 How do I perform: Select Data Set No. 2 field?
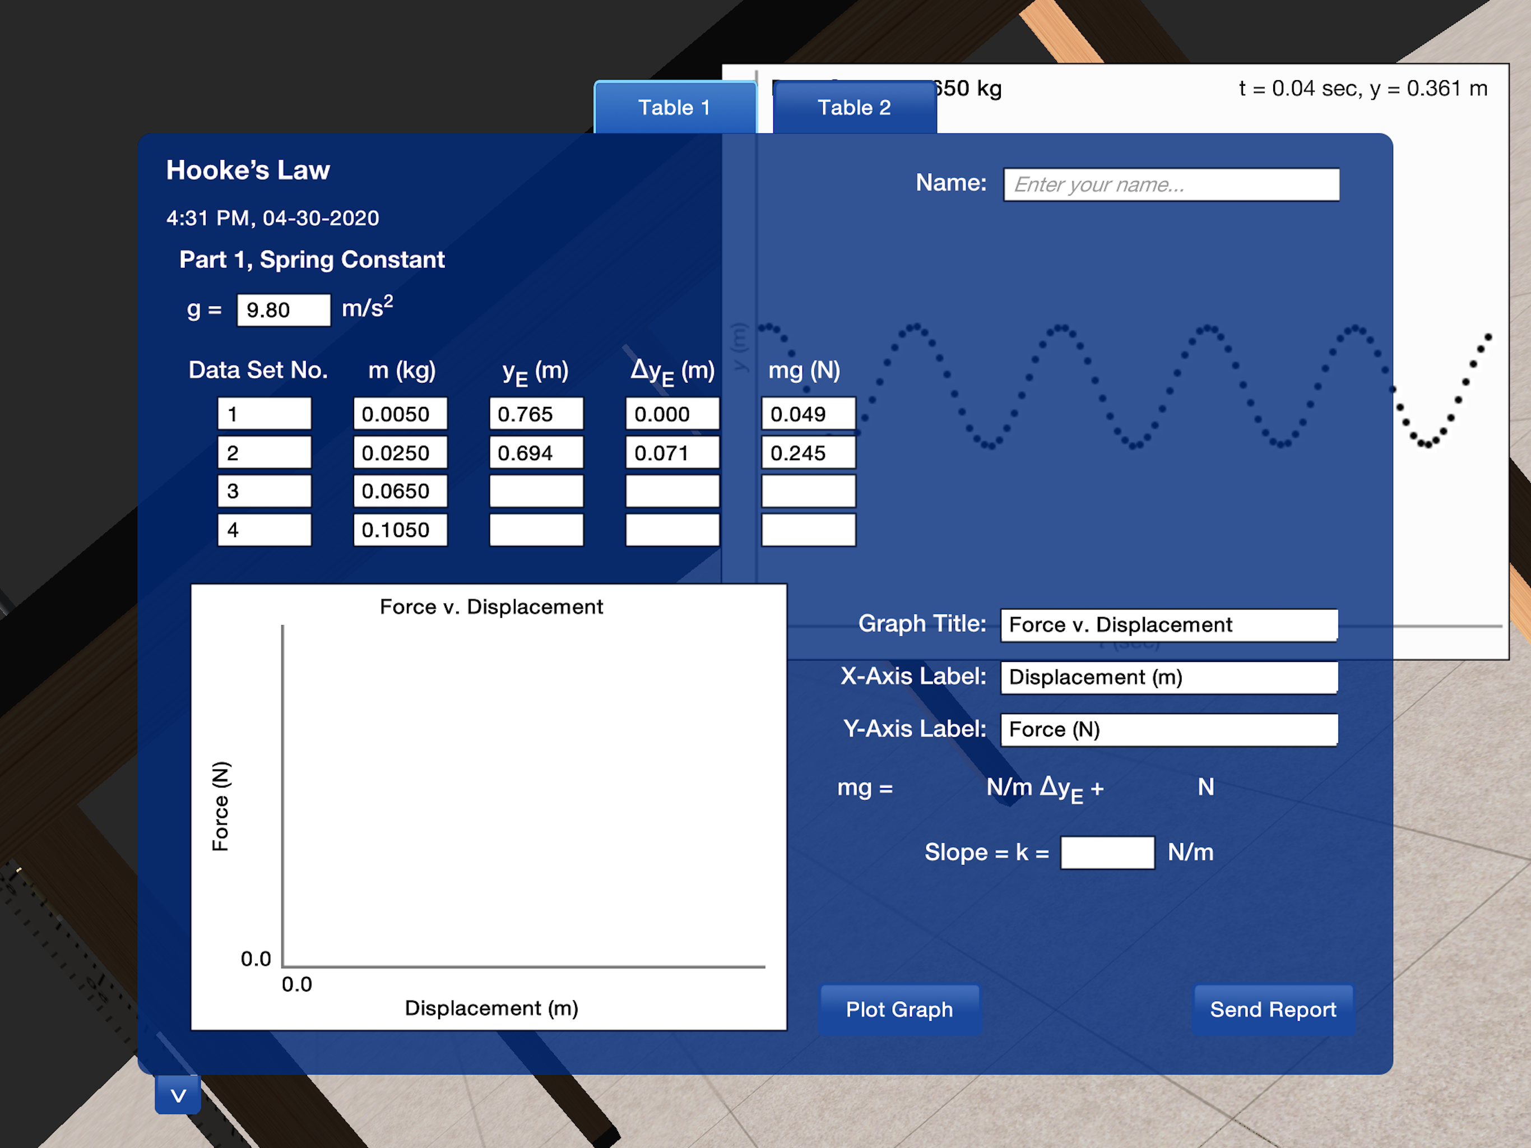265,452
